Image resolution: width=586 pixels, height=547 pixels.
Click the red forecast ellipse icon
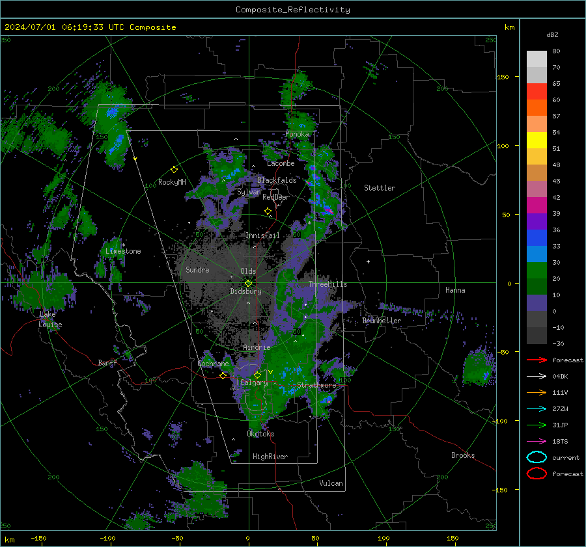(x=537, y=474)
